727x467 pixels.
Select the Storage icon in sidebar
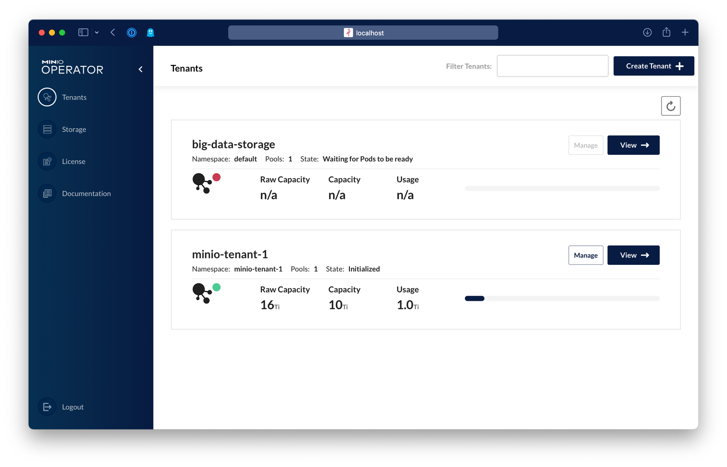point(47,129)
